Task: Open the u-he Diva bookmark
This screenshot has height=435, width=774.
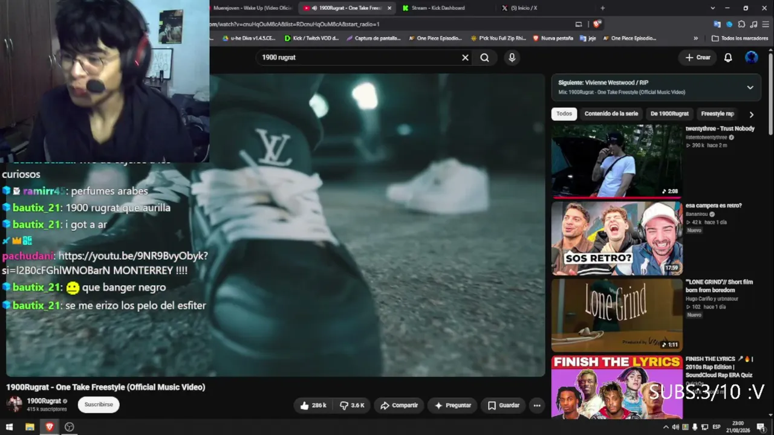Action: click(x=249, y=38)
